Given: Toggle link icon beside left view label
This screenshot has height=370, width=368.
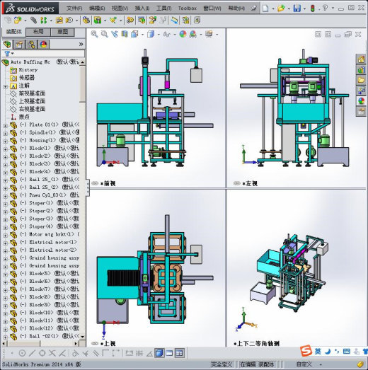Looking at the screenshot, I should (x=236, y=183).
